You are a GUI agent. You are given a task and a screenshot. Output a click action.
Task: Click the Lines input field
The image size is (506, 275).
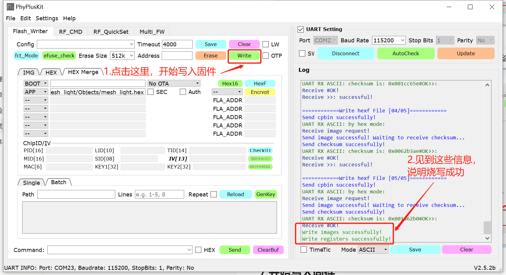(x=159, y=194)
